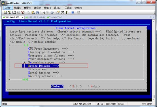This screenshot has height=107, width=157.
Task: Open Power management options submenu
Action: click(51, 59)
